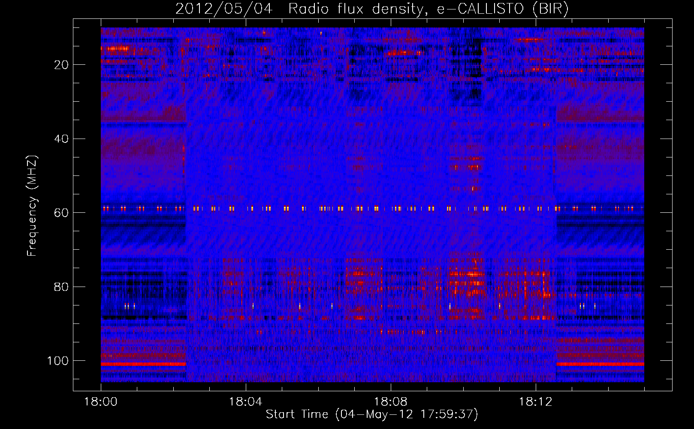
Task: Click the "20" frequency tick label
Action: [61, 65]
